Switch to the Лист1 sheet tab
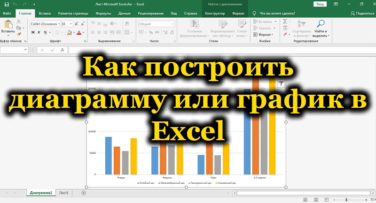 (64, 193)
